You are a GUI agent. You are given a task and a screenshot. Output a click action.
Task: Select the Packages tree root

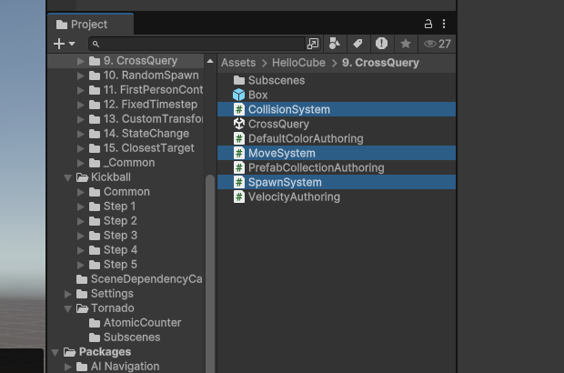point(105,352)
